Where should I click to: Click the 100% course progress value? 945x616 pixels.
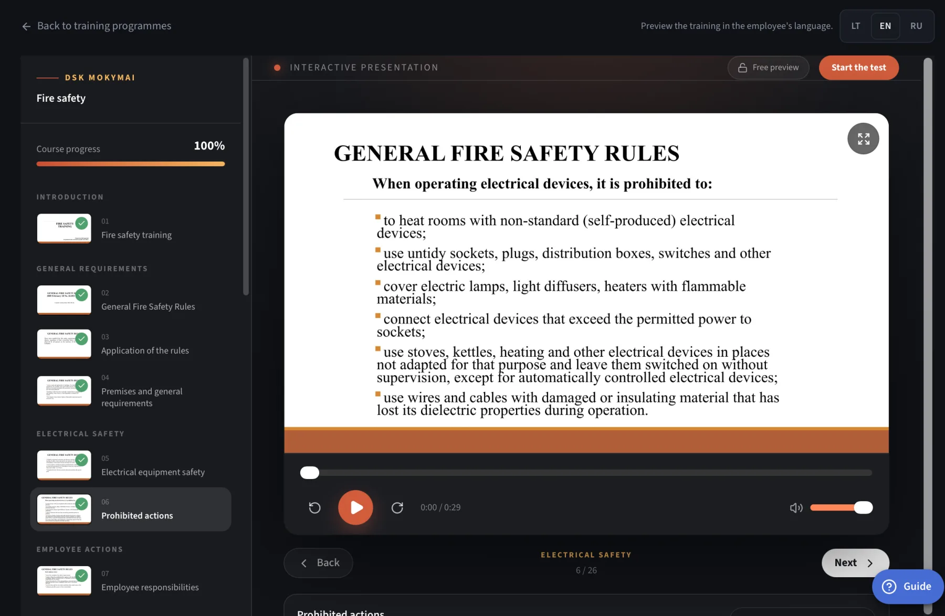209,146
